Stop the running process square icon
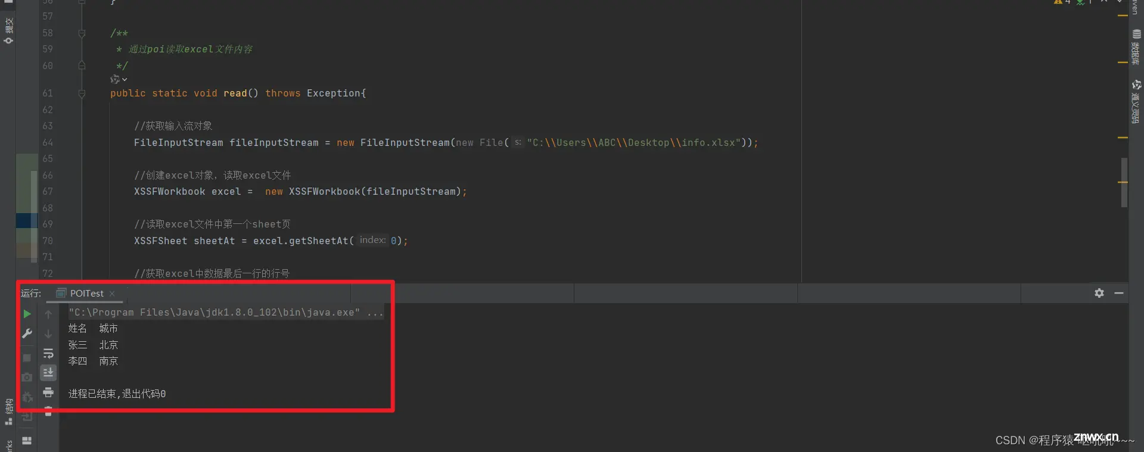This screenshot has width=1144, height=452. pos(27,358)
